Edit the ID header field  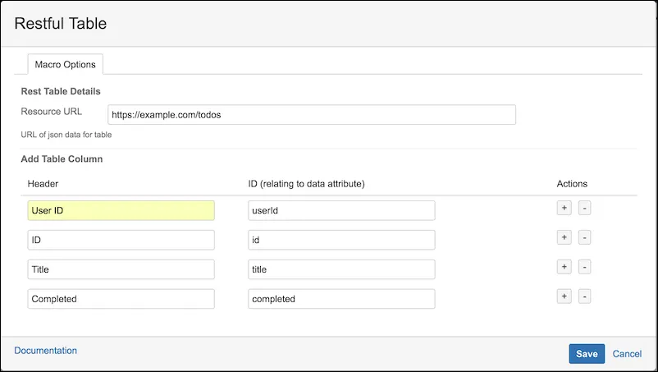click(x=121, y=240)
